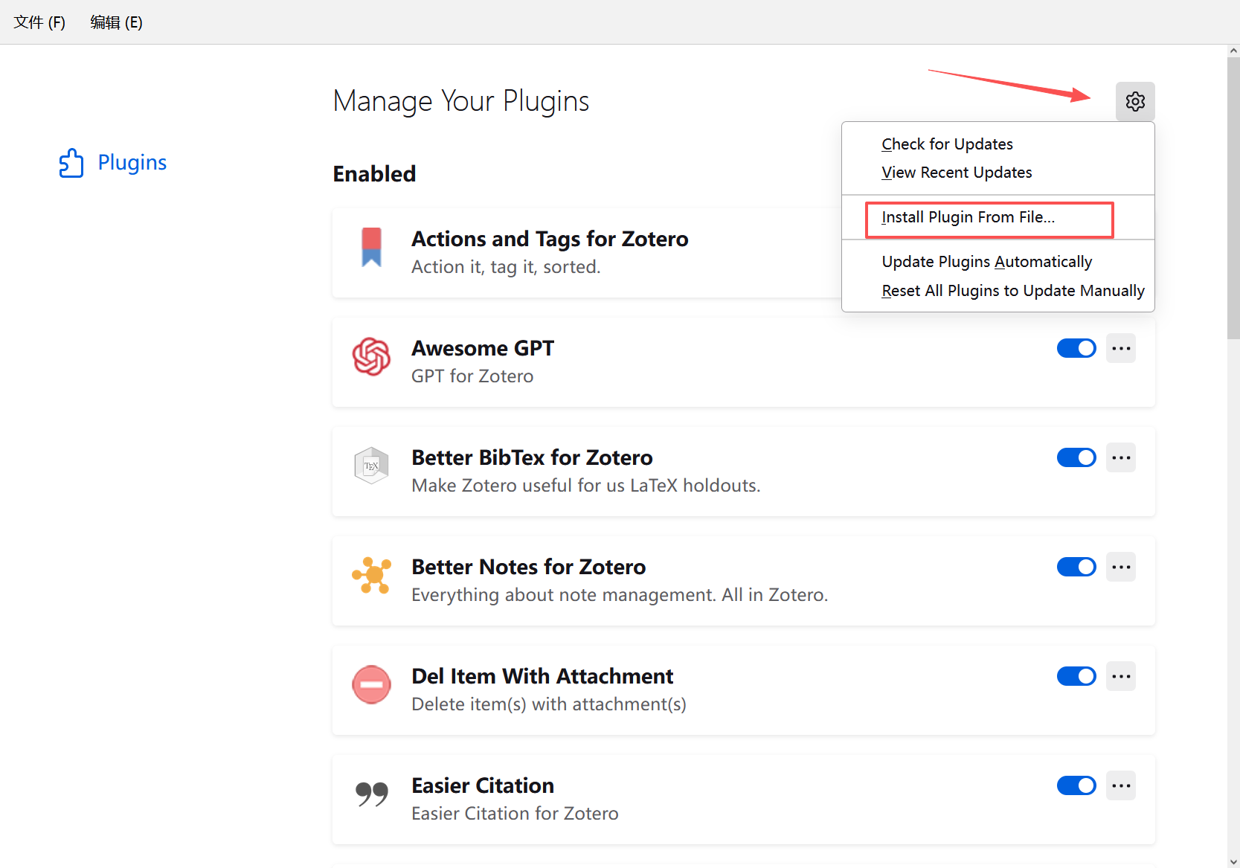Choose Check for Updates
The width and height of the screenshot is (1240, 868).
tap(947, 144)
